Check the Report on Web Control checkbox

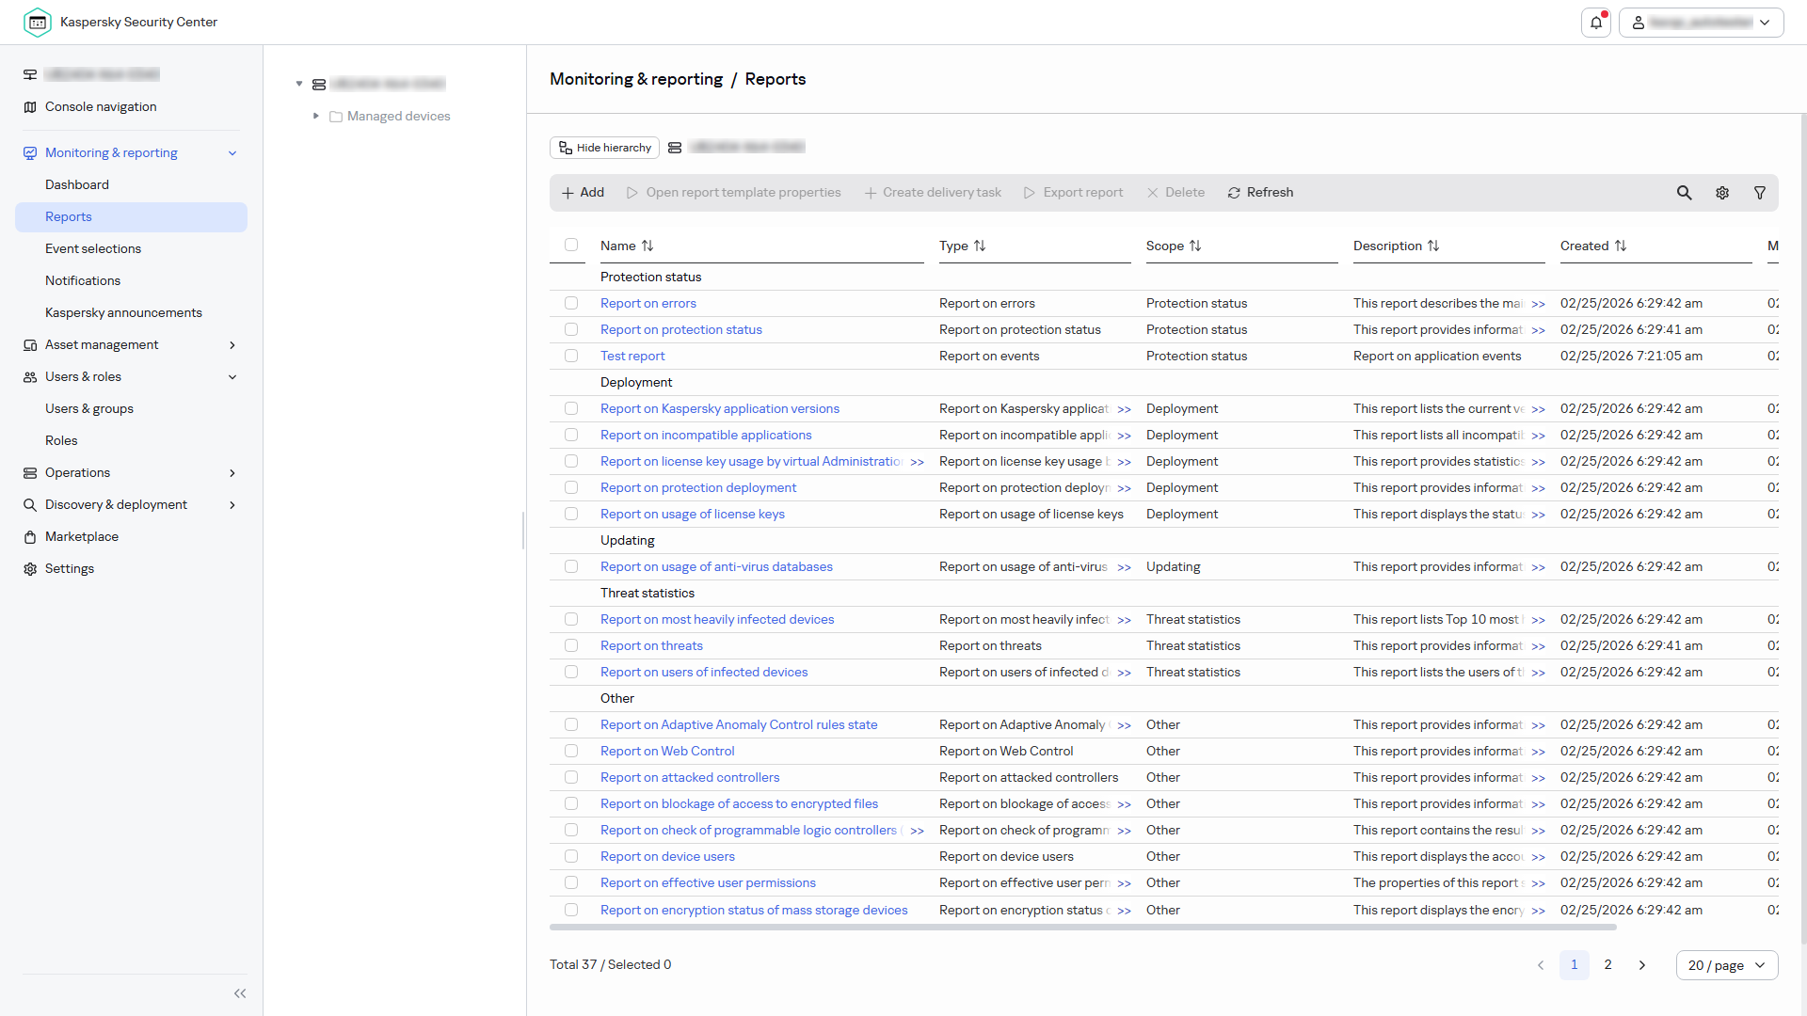571,751
